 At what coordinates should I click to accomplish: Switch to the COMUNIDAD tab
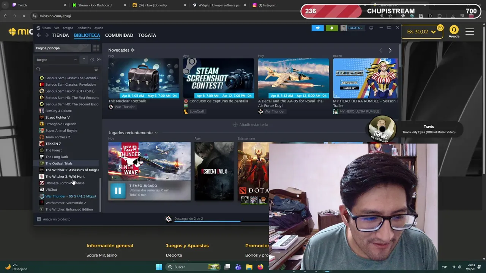(x=119, y=35)
